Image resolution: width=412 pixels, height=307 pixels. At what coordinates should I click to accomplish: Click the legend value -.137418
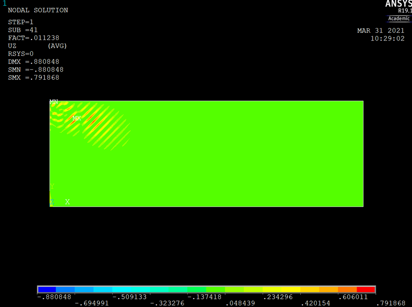tap(204, 297)
